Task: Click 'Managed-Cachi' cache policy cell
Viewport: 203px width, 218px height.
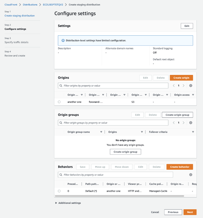Action: pyautogui.click(x=158, y=191)
